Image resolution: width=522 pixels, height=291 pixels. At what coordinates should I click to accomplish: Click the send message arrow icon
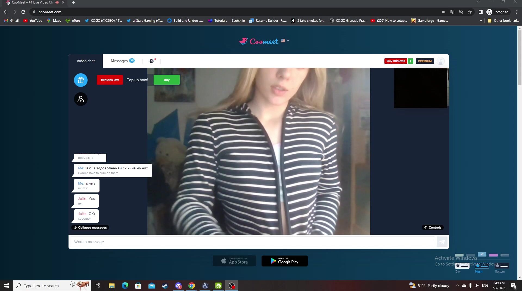tap(442, 242)
